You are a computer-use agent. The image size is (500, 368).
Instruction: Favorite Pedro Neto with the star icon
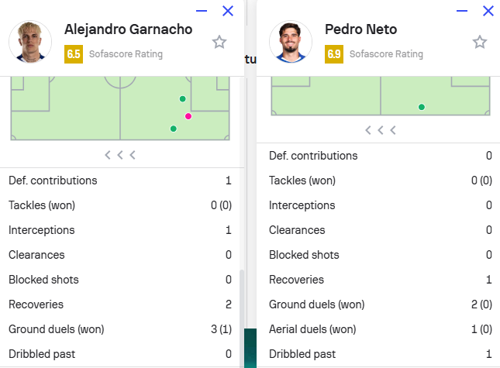[x=480, y=42]
